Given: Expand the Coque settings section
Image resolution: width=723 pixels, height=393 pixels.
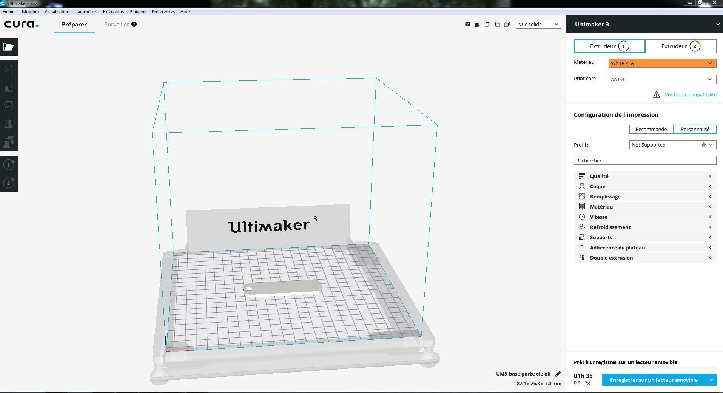Looking at the screenshot, I should [x=645, y=186].
